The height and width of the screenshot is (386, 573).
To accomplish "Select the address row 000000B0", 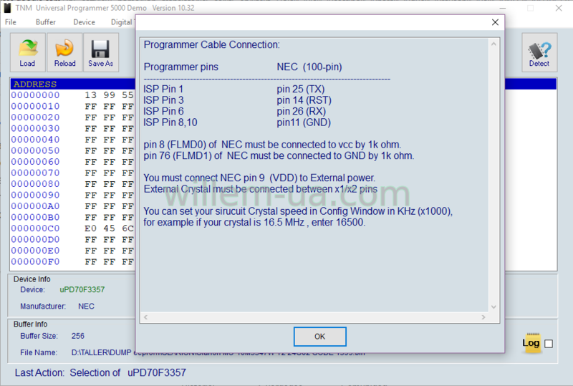I will point(35,217).
